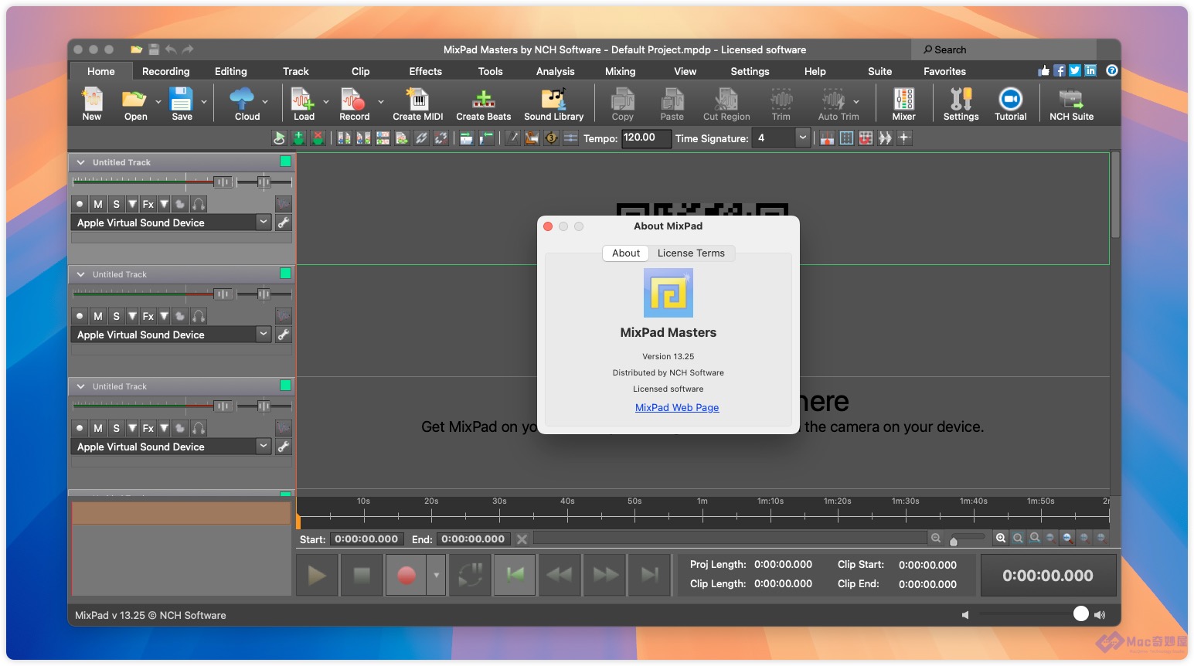Share on Facebook icon

tap(1060, 70)
